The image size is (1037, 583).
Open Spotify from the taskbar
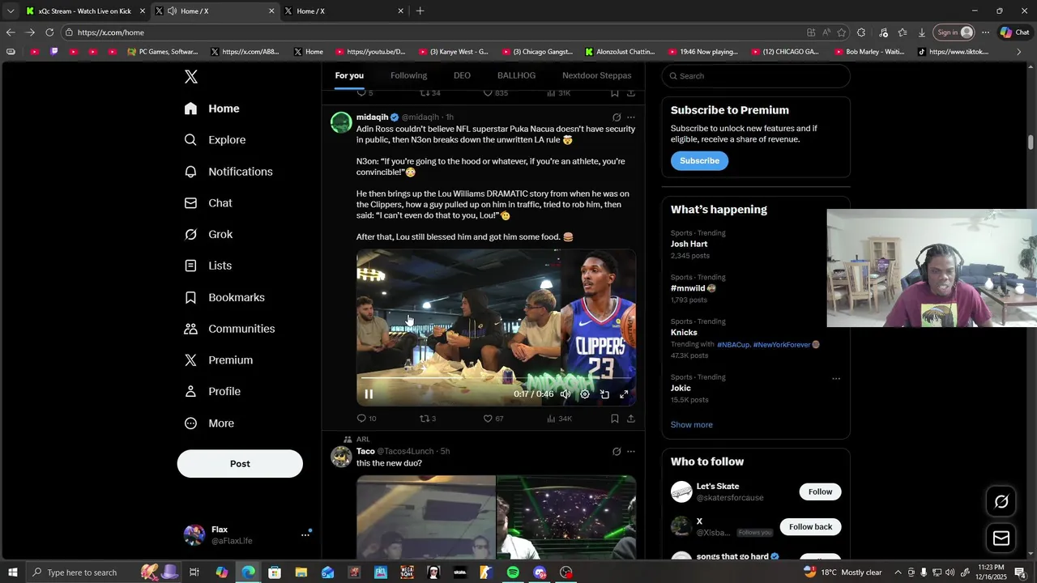pyautogui.click(x=513, y=572)
